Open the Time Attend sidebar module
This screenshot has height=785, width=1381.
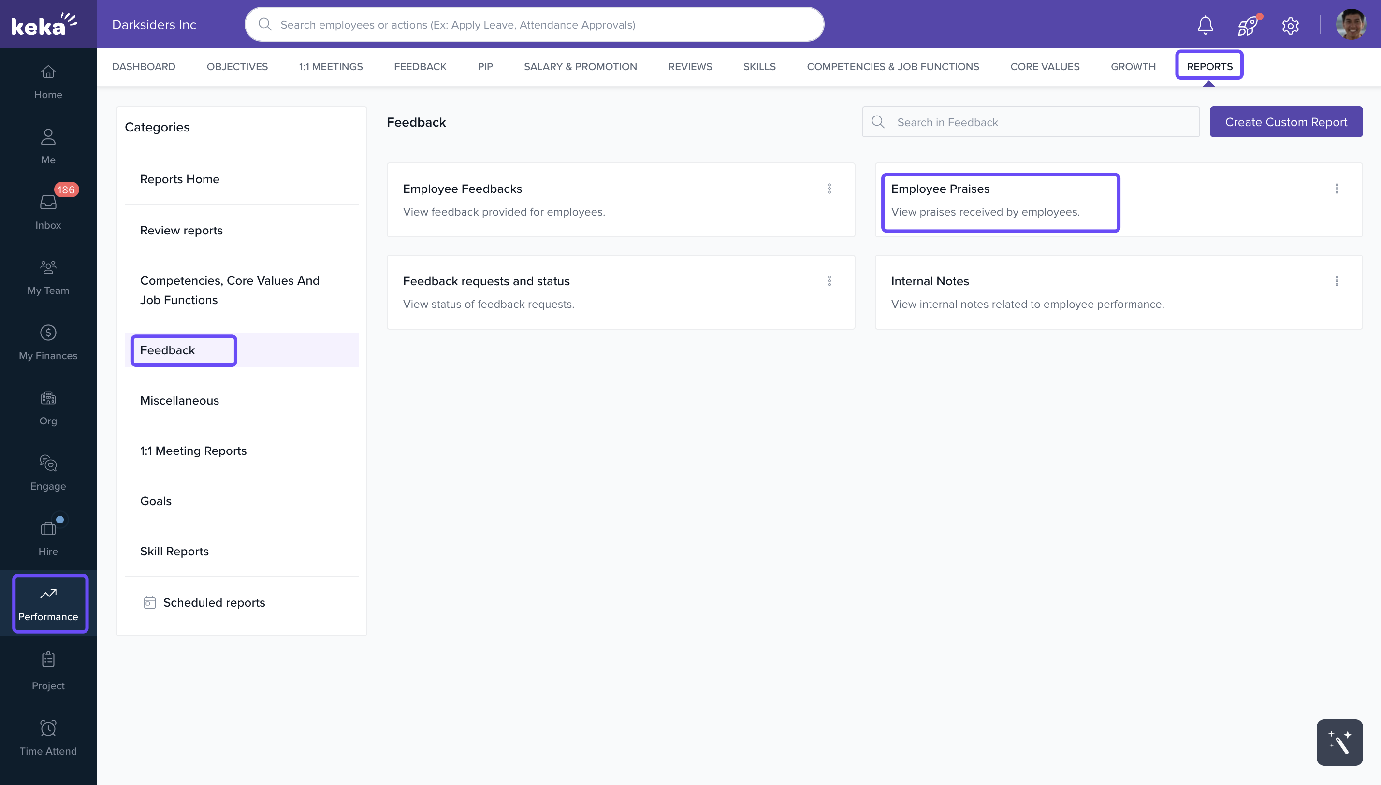tap(48, 737)
